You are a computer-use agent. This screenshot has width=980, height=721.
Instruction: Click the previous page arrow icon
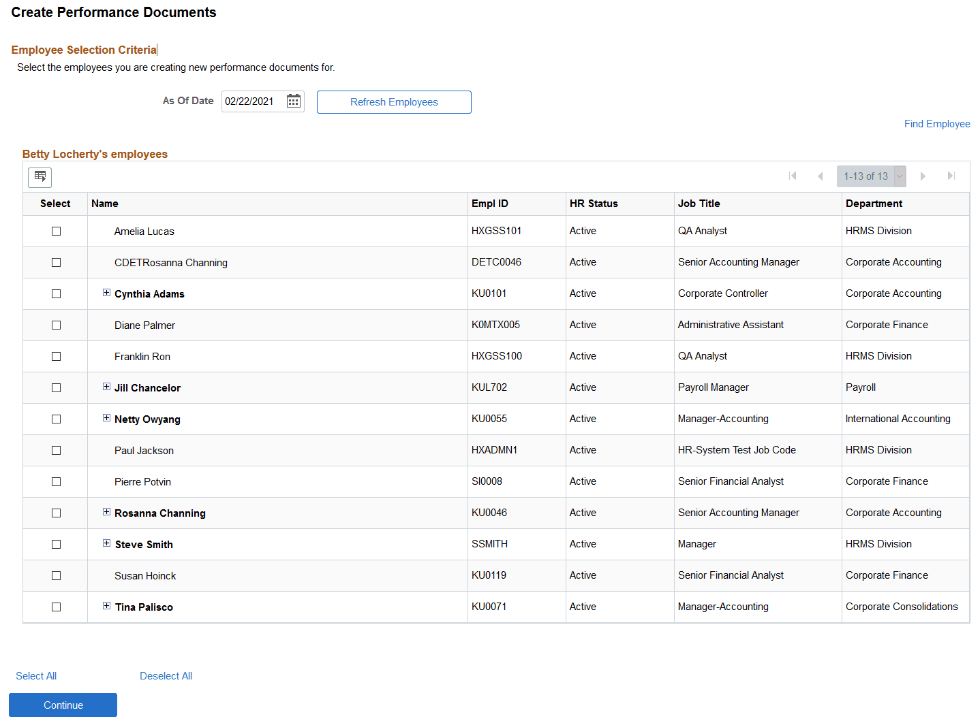(x=821, y=176)
